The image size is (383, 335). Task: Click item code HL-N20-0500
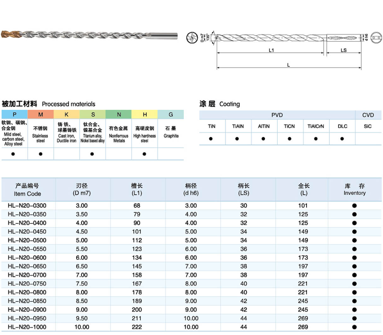pyautogui.click(x=27, y=241)
